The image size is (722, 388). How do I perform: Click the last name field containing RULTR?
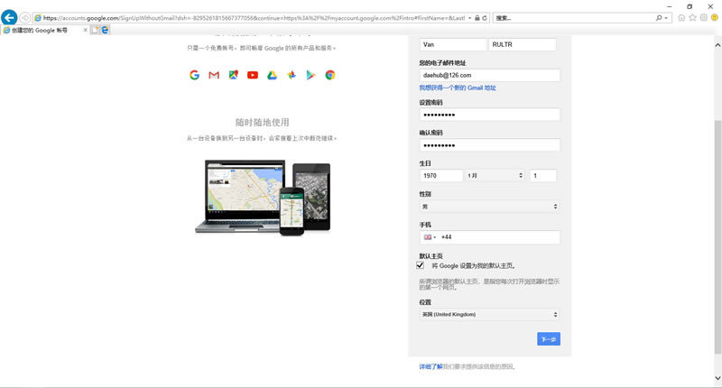[x=523, y=44]
